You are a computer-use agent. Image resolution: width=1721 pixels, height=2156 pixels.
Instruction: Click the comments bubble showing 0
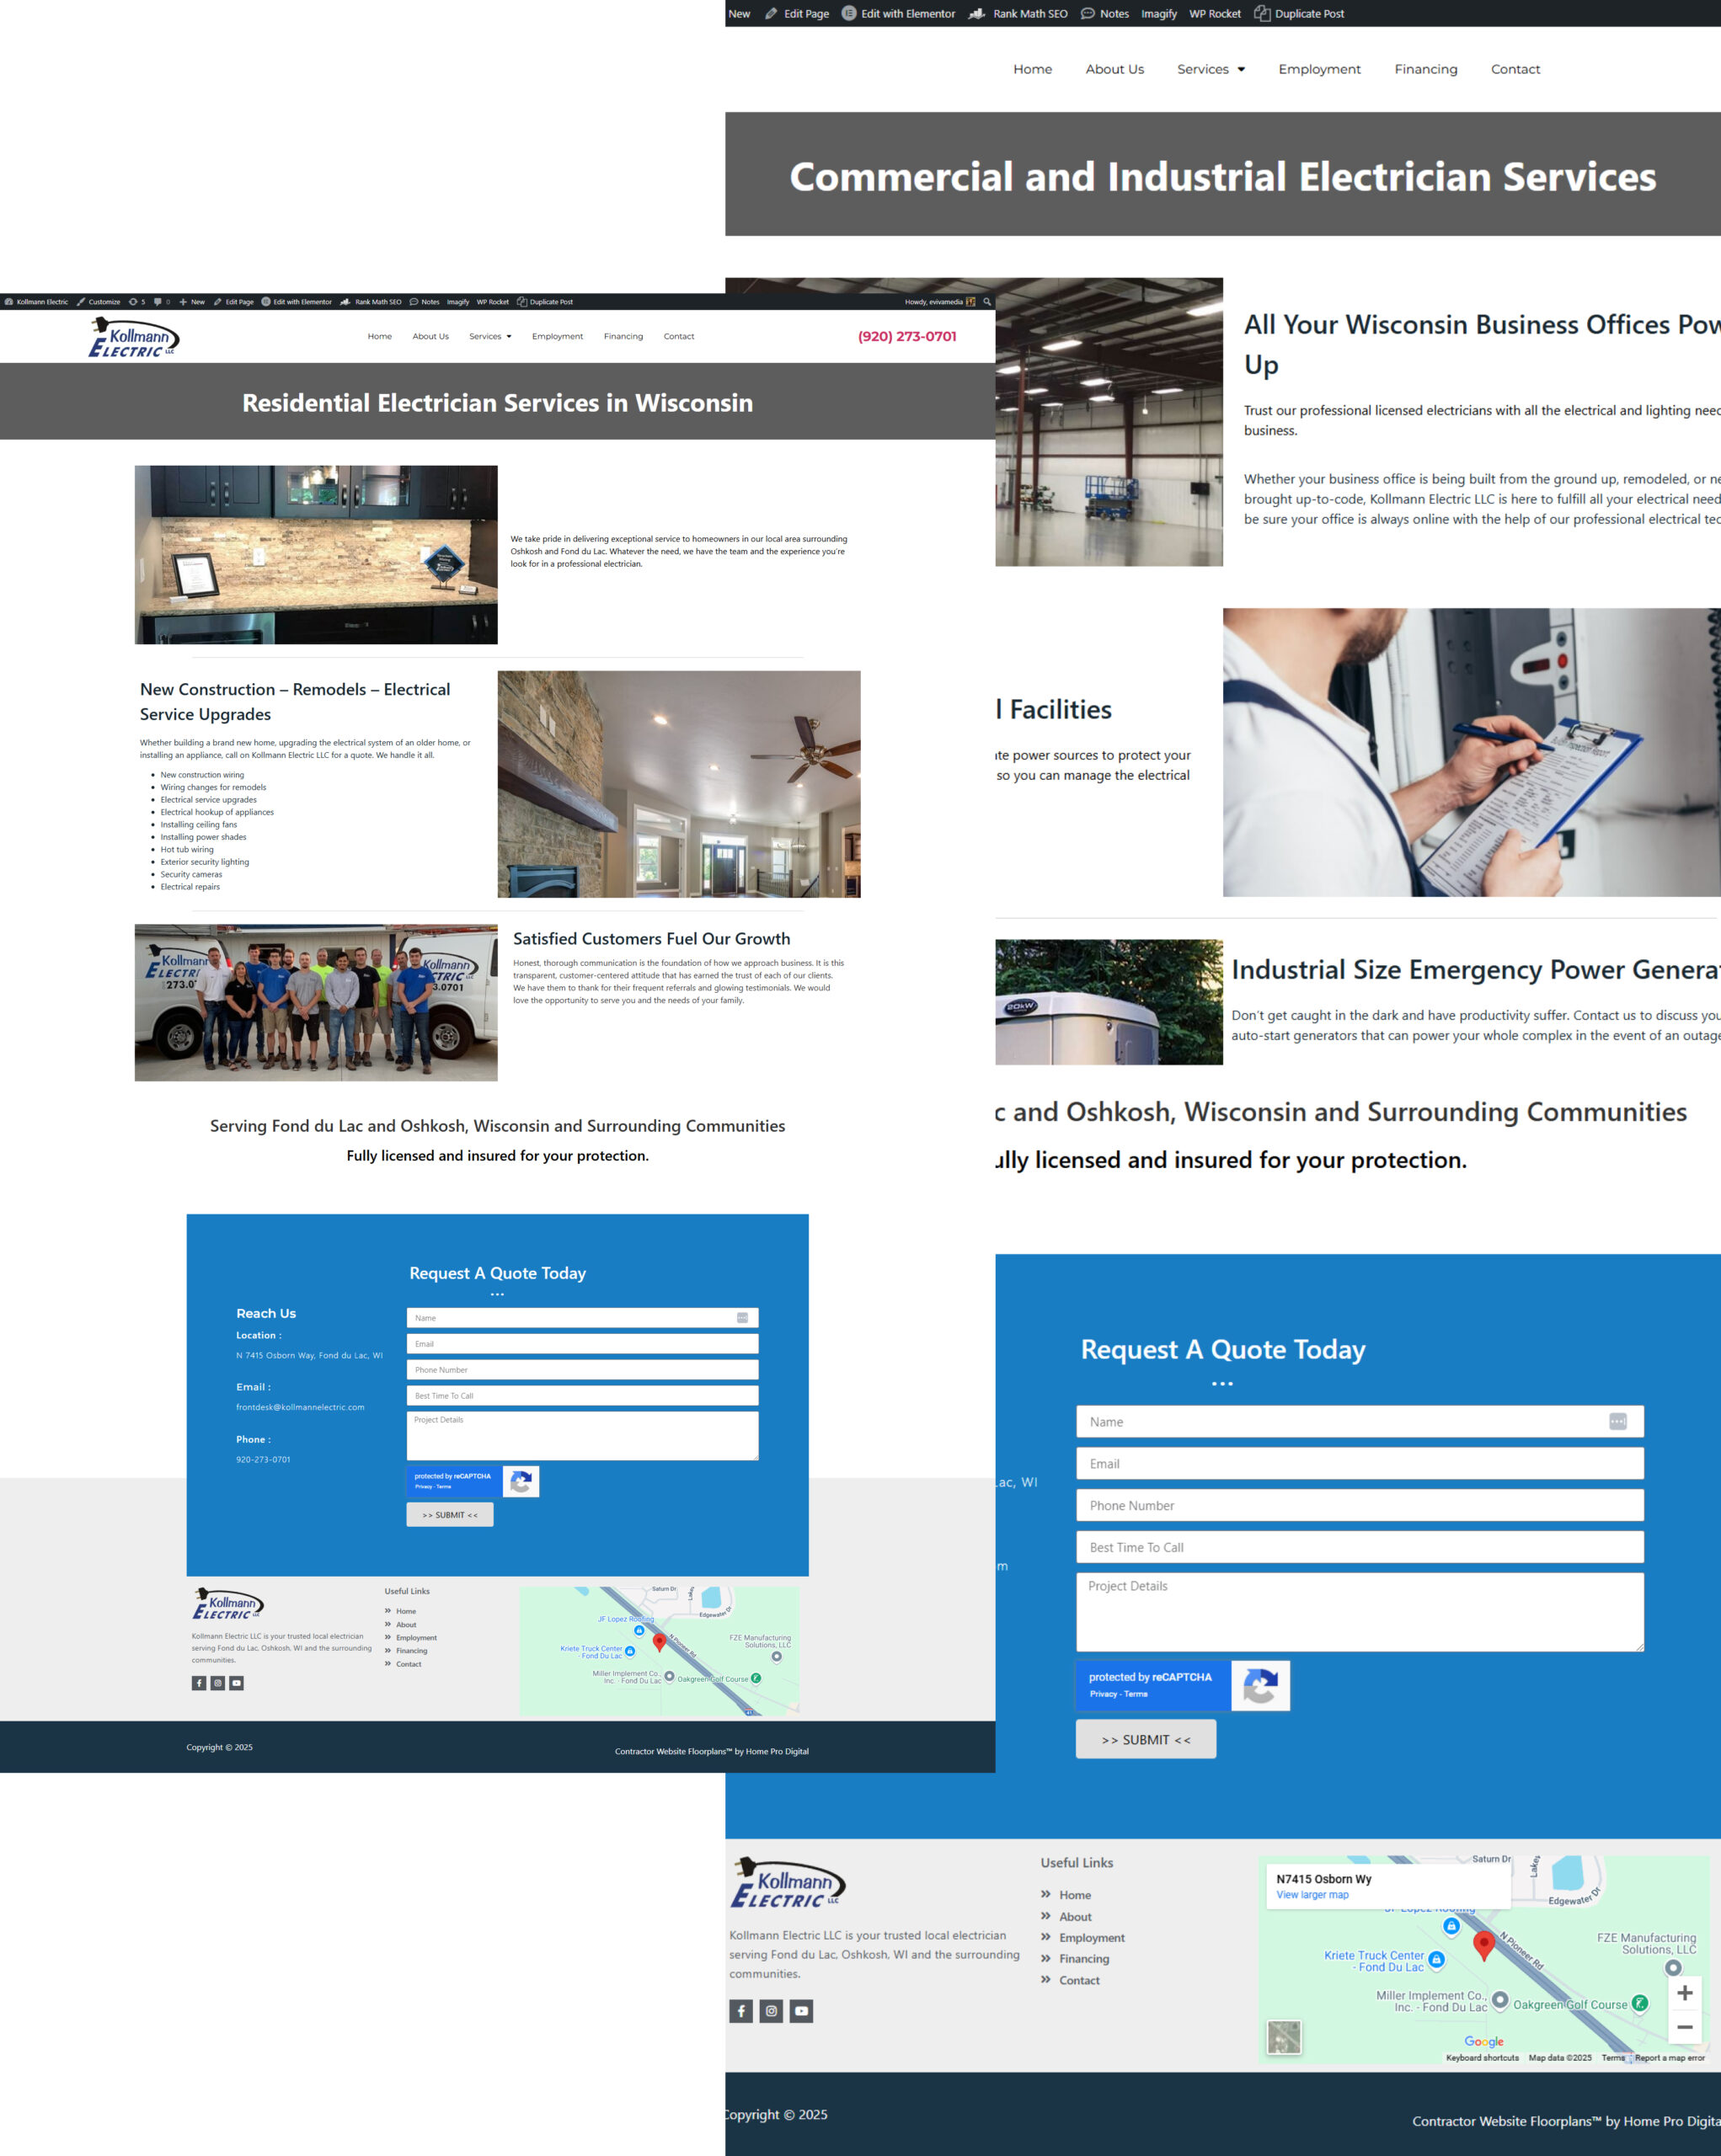click(161, 302)
